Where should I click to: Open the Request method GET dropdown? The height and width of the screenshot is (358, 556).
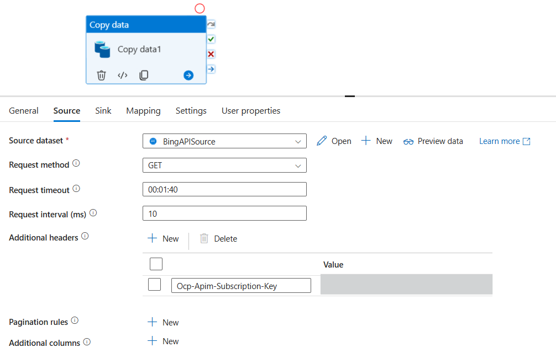tap(224, 165)
